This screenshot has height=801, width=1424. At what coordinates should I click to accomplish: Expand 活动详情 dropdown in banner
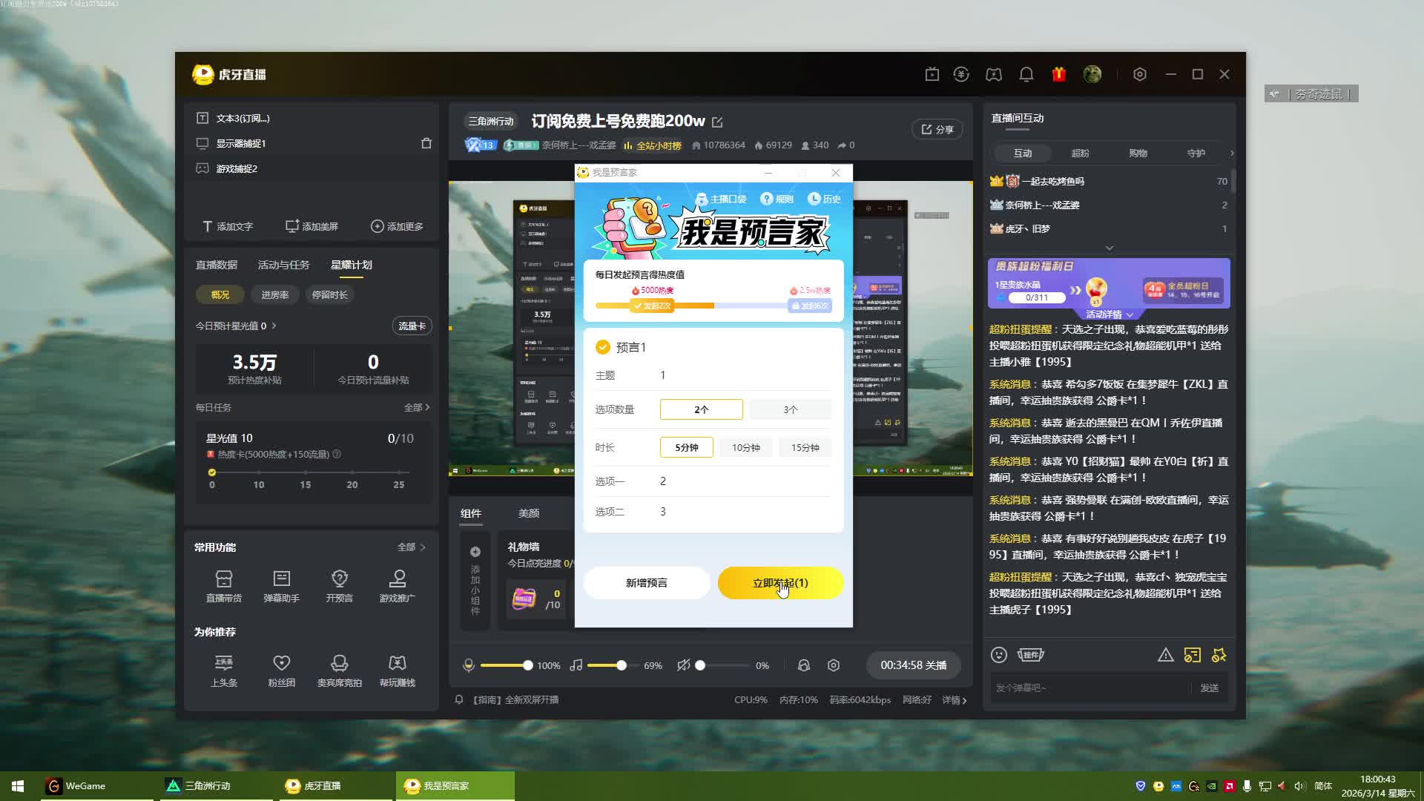(x=1109, y=314)
